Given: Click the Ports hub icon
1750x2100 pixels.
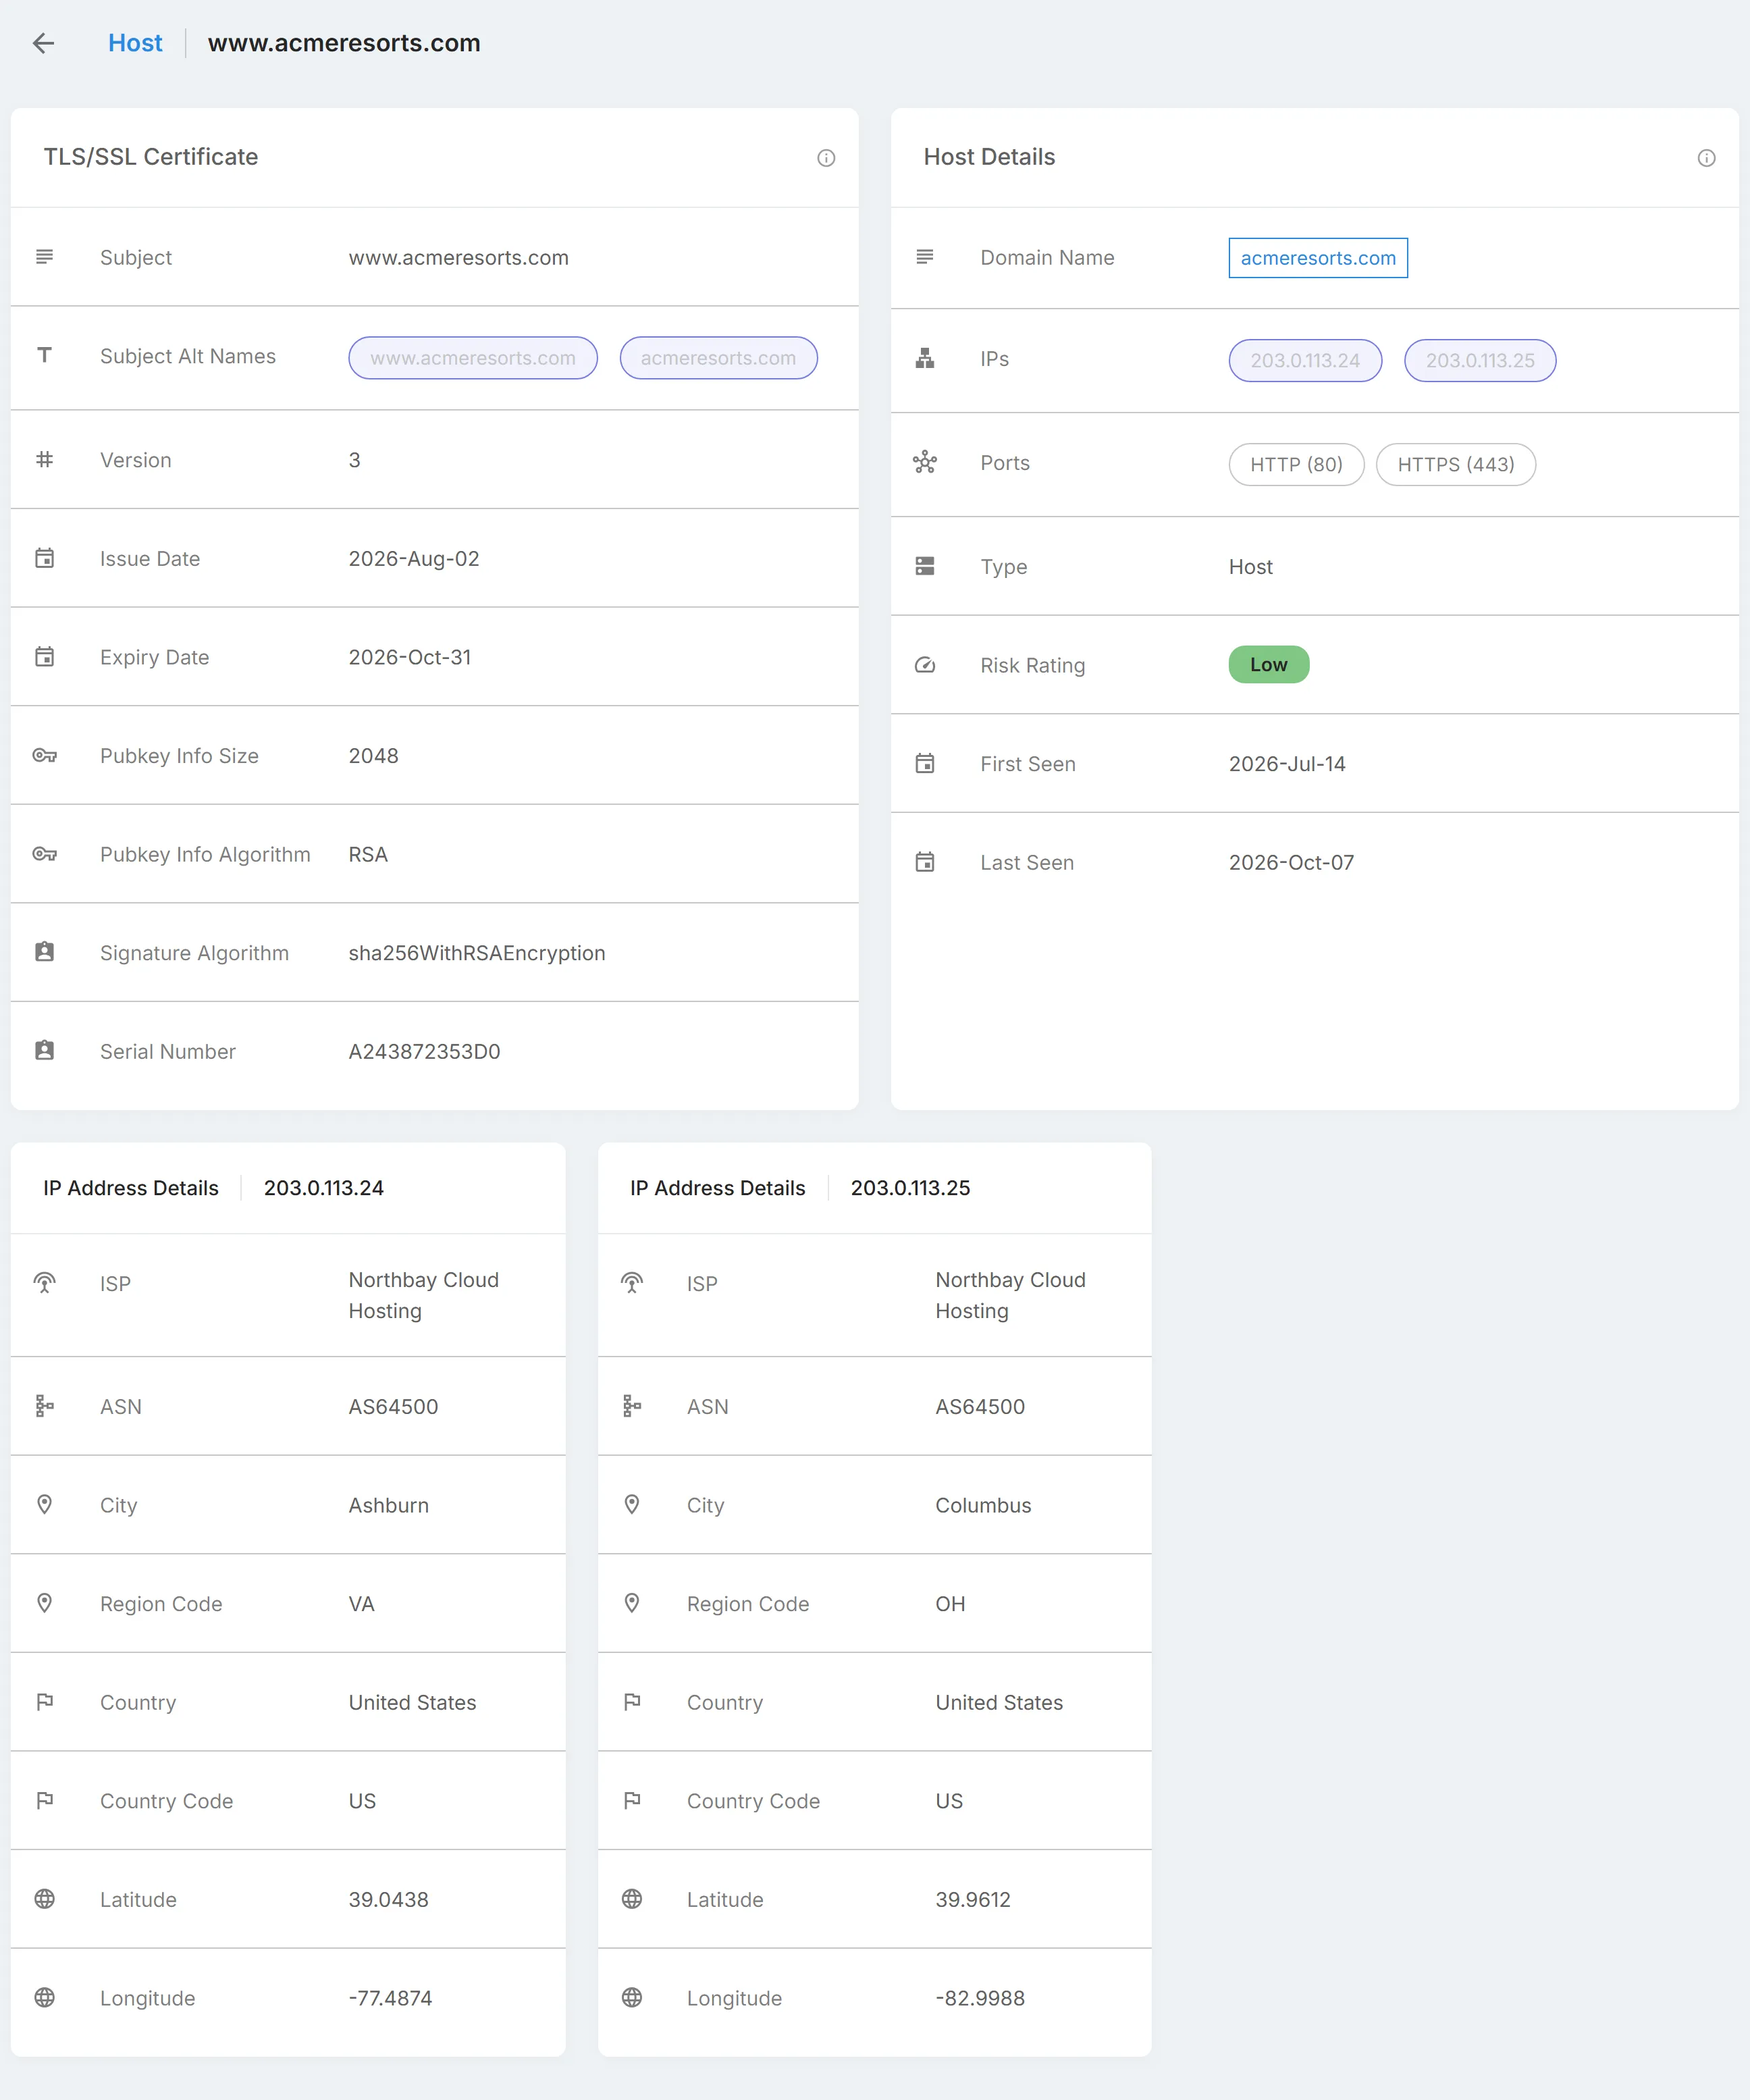Looking at the screenshot, I should click(925, 462).
